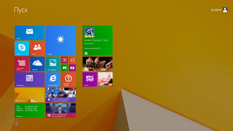Open the Sports news tile with trophy icon
Viewport: 233px width, 131px height.
[61, 95]
